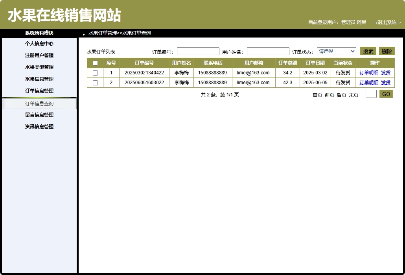Click inside the 用户姓名 input field
The image size is (405, 275).
click(x=268, y=51)
